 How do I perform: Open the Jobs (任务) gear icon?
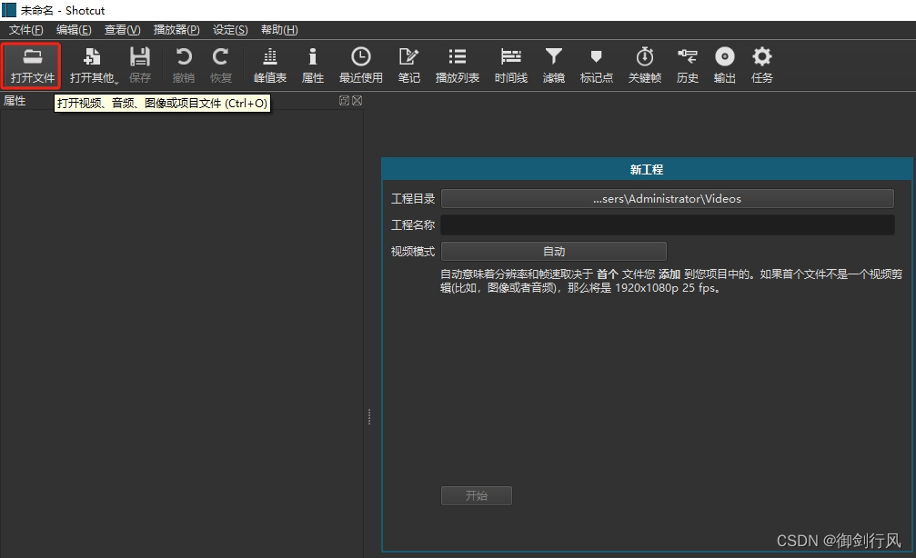[761, 65]
